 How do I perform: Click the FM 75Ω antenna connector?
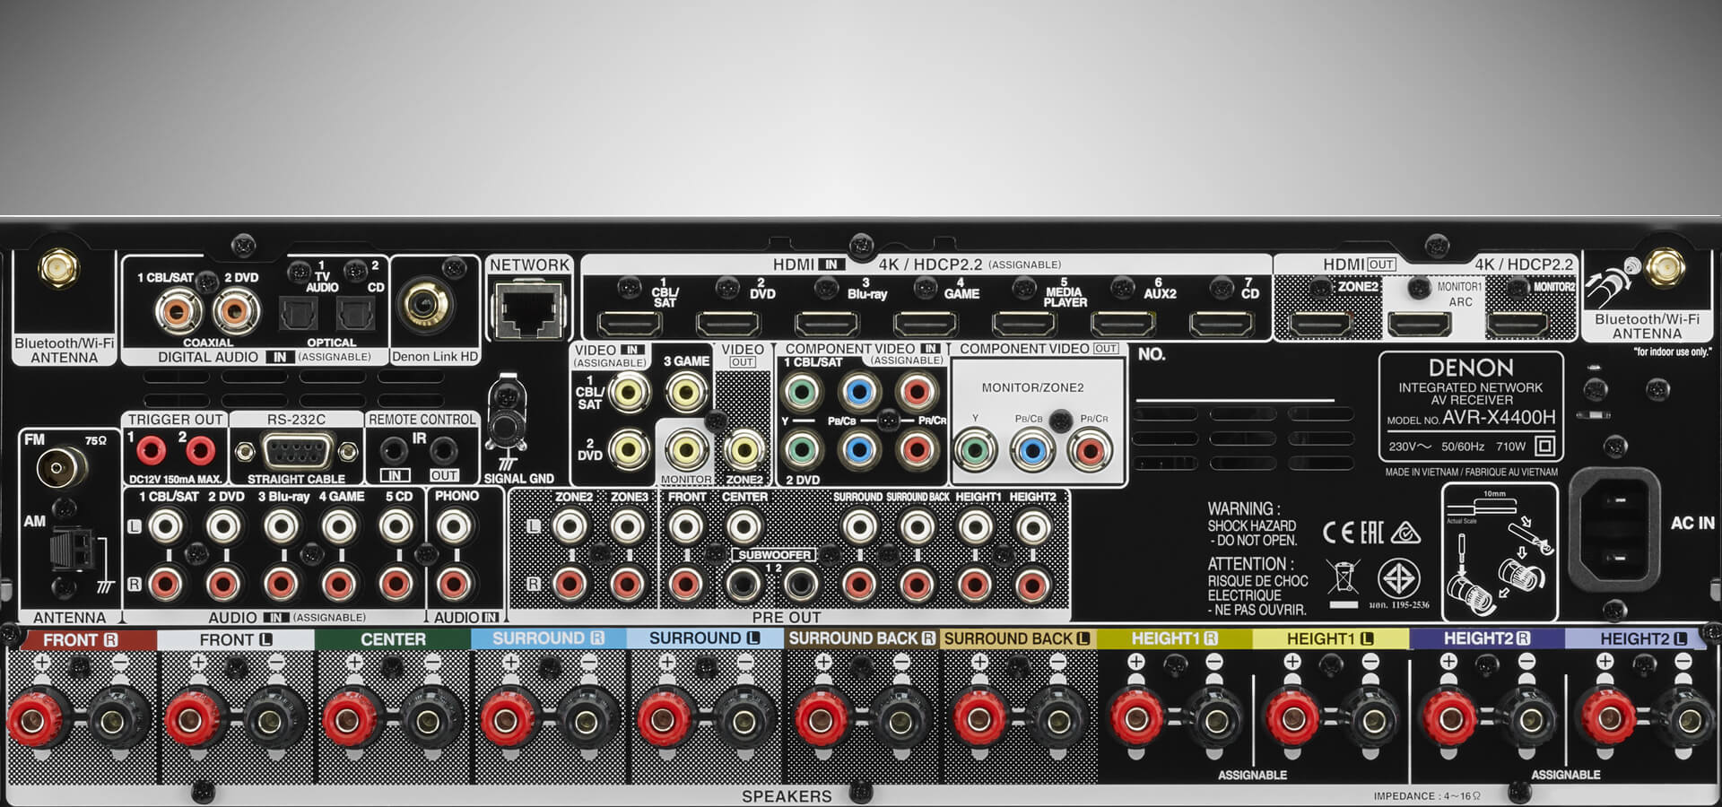62,468
